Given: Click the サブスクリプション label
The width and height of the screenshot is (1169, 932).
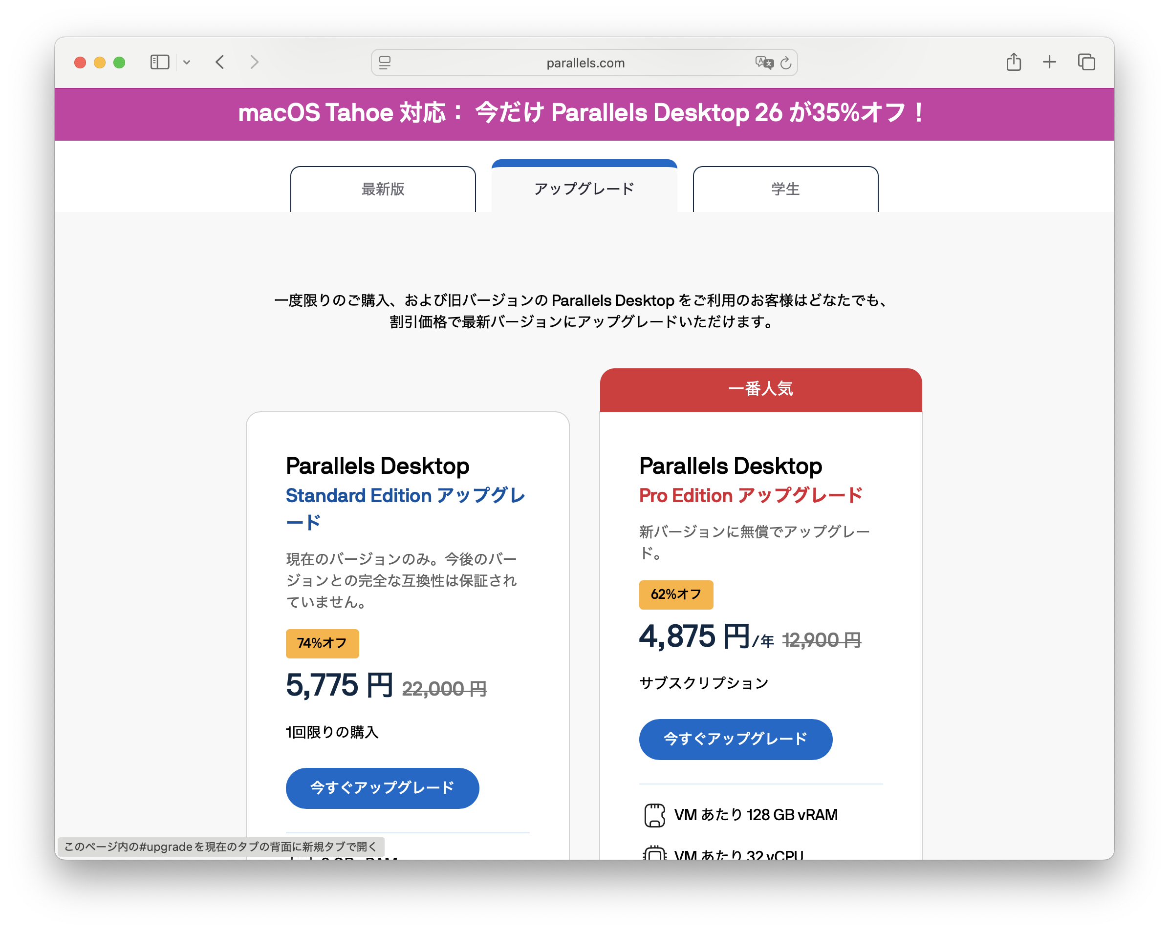Looking at the screenshot, I should pos(703,682).
